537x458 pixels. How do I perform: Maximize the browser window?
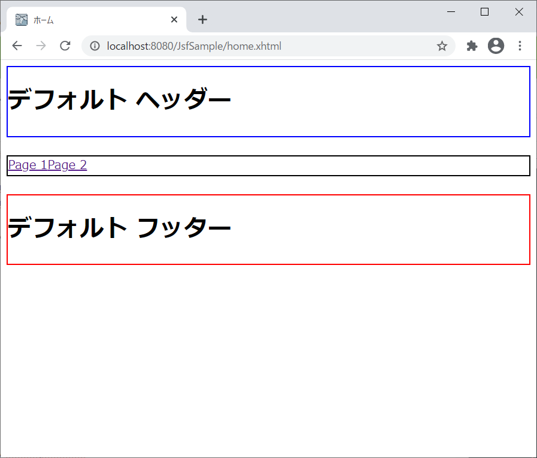pos(485,11)
